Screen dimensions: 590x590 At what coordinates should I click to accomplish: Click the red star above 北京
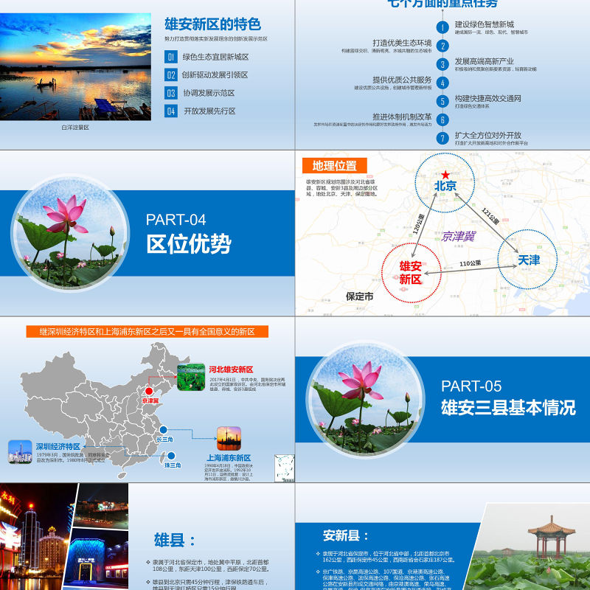pyautogui.click(x=445, y=174)
